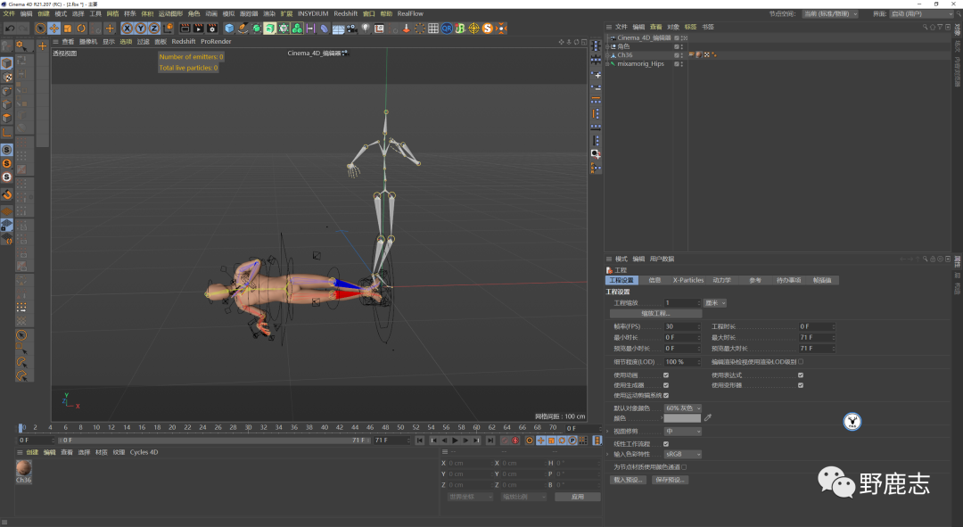
Task: Open the 工程缩放 unit dropdown
Action: (x=716, y=303)
